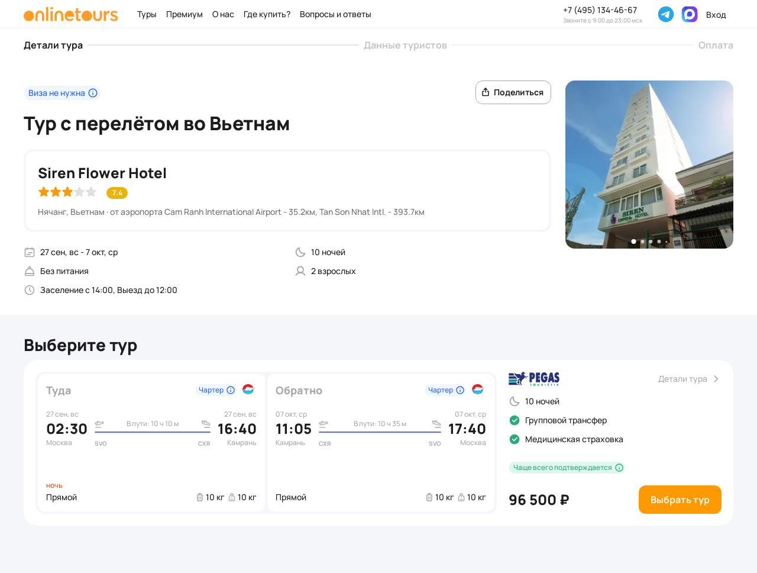The height and width of the screenshot is (573, 757).
Task: Click the info icon on the Туда Чартер badge
Action: [231, 390]
